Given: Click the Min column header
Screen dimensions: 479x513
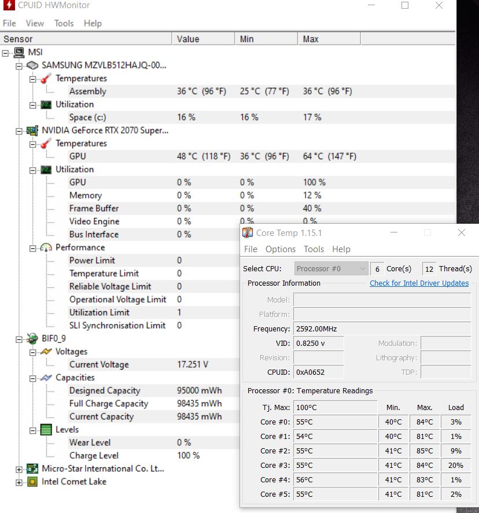Looking at the screenshot, I should click(x=266, y=39).
